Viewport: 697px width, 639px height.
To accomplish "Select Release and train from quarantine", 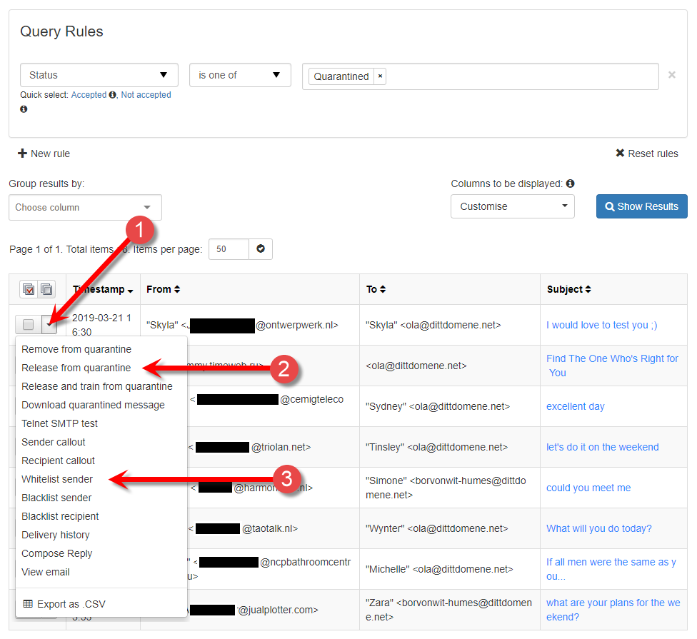I will (x=97, y=386).
